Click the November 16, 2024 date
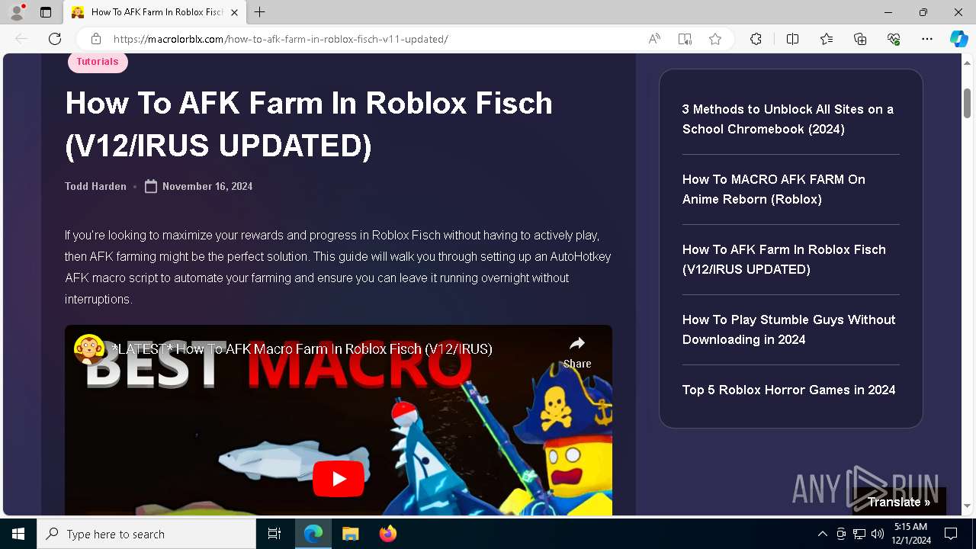976x549 pixels. pyautogui.click(x=207, y=186)
